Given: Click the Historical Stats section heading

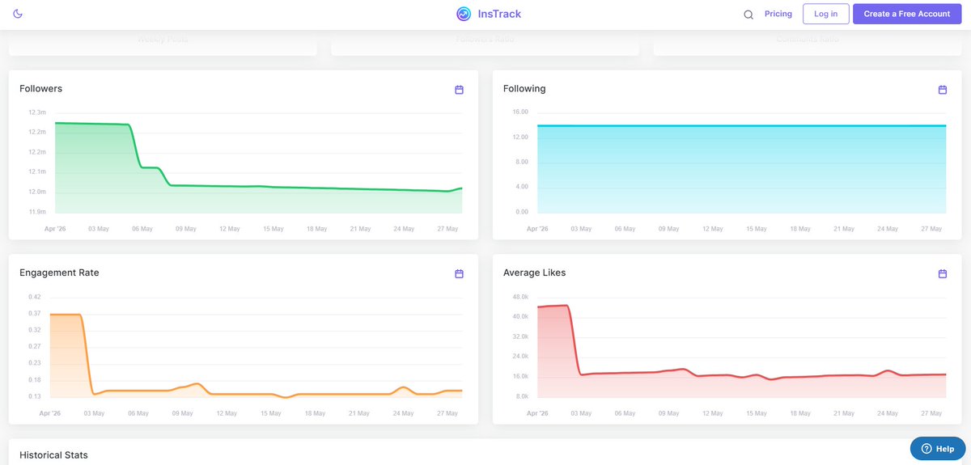Looking at the screenshot, I should click(x=53, y=455).
